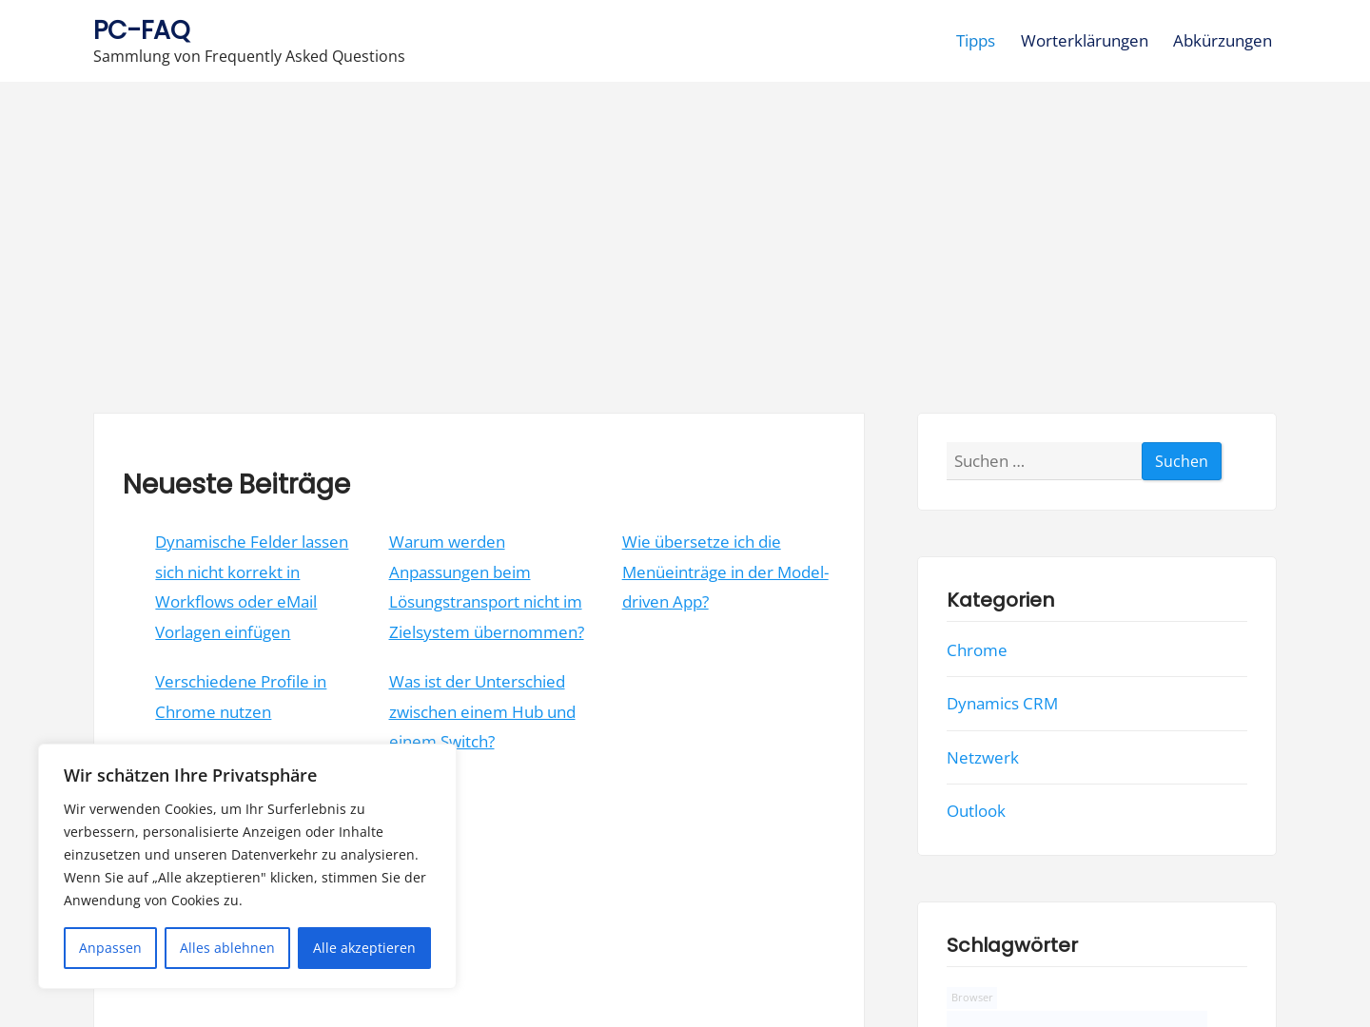The width and height of the screenshot is (1370, 1027).
Task: Open the Tipps menu item
Action: [x=975, y=41]
